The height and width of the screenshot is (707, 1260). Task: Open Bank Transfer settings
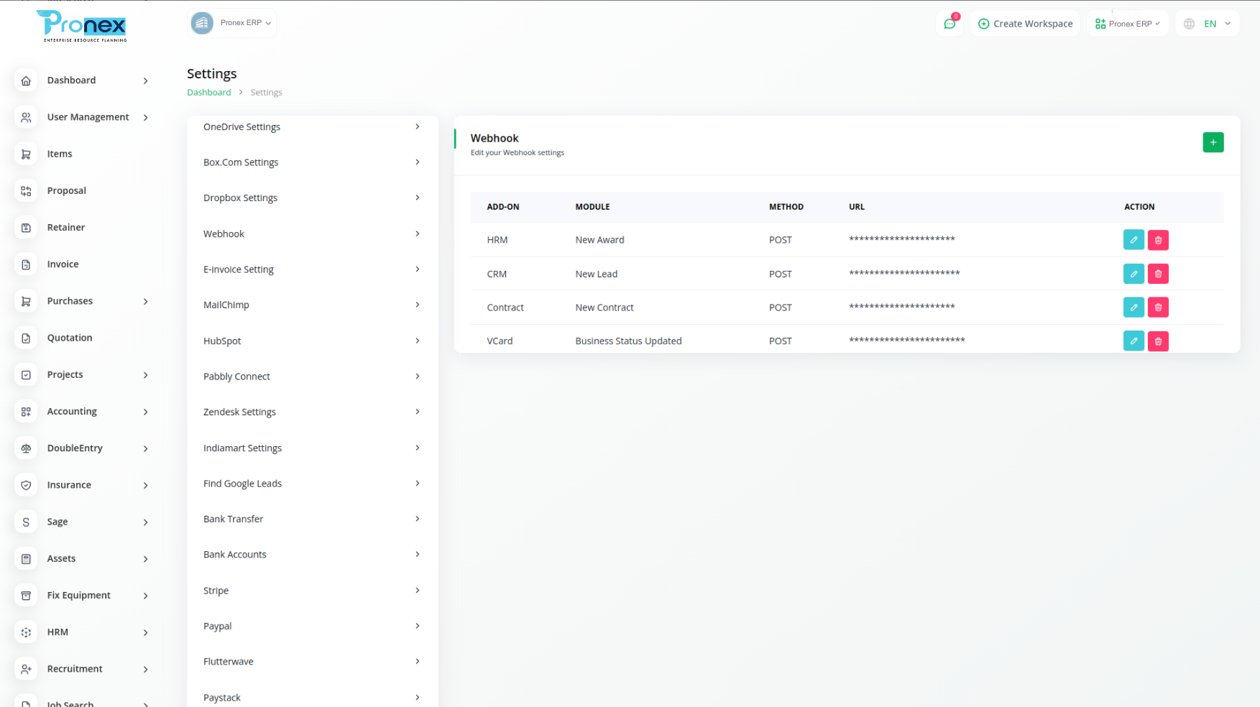click(x=312, y=519)
